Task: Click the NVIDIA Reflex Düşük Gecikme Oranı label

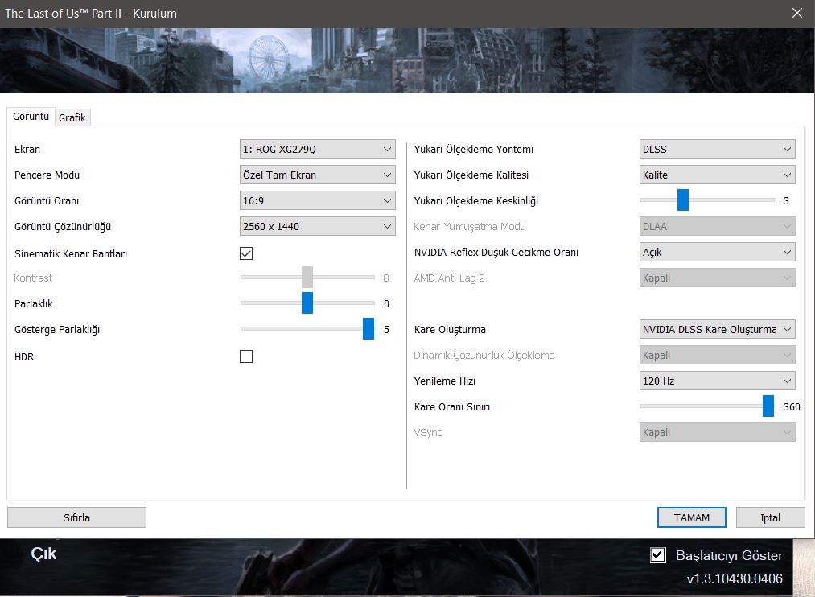Action: (496, 253)
